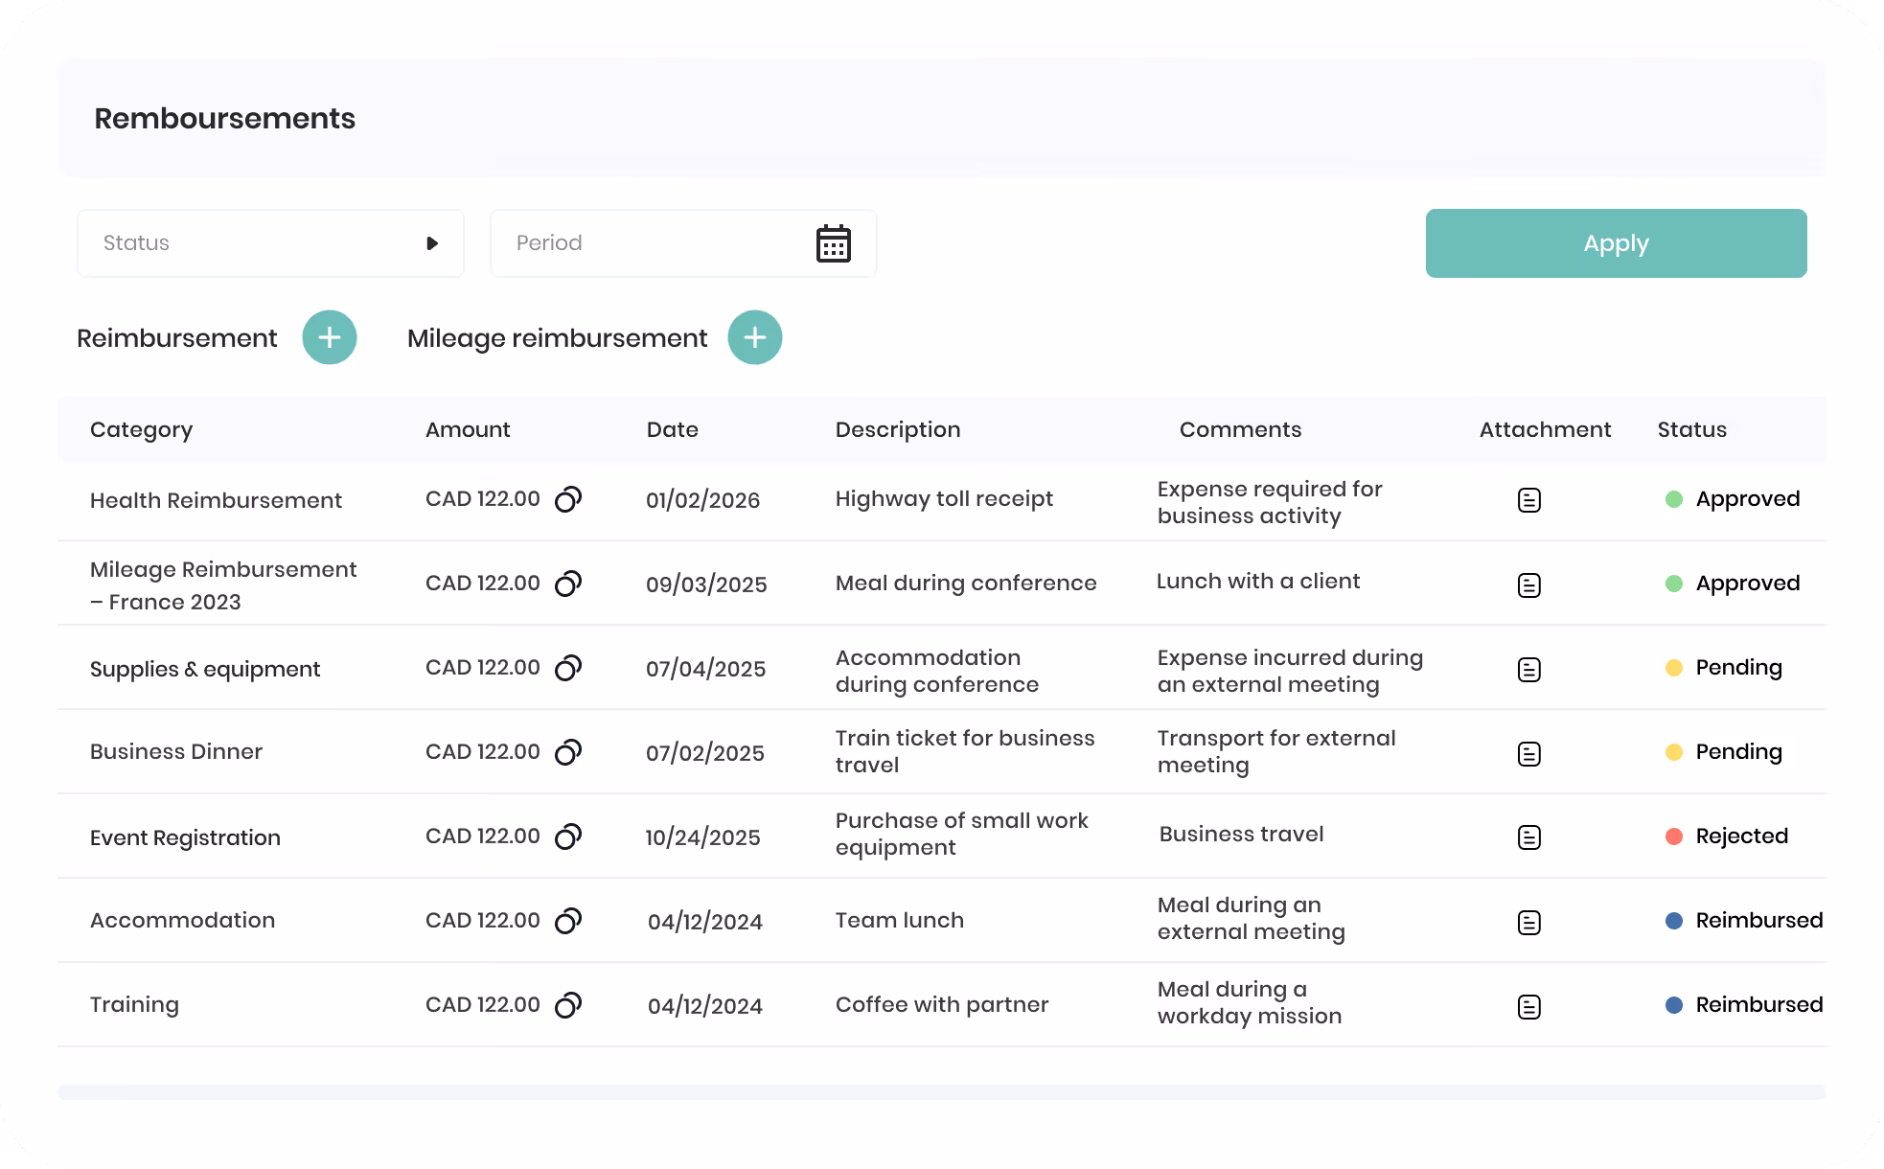This screenshot has height=1169, width=1884.
Task: Click the Comments column header
Action: tap(1240, 429)
